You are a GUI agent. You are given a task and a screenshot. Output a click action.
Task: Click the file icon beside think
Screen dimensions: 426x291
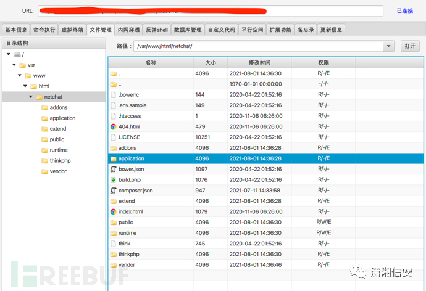[x=114, y=244]
